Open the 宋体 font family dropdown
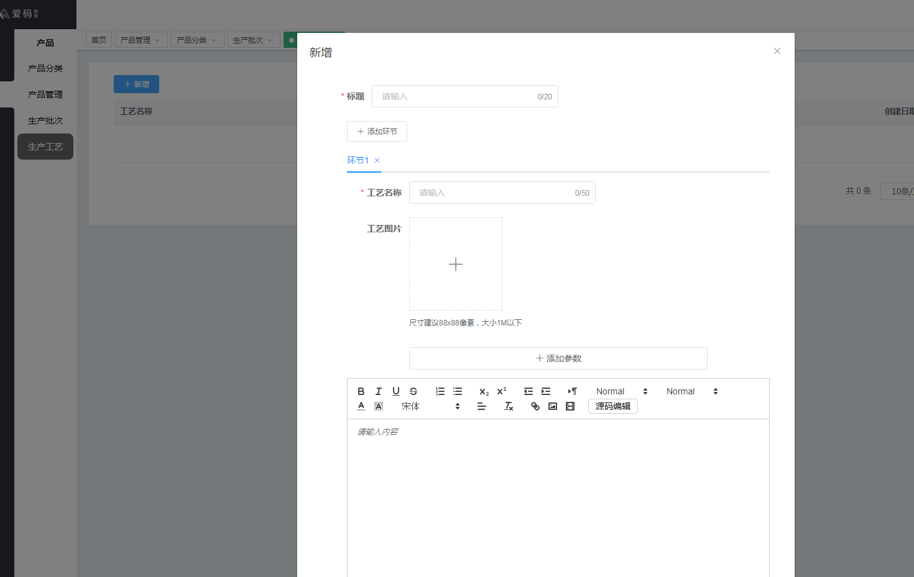The image size is (914, 577). coord(431,406)
